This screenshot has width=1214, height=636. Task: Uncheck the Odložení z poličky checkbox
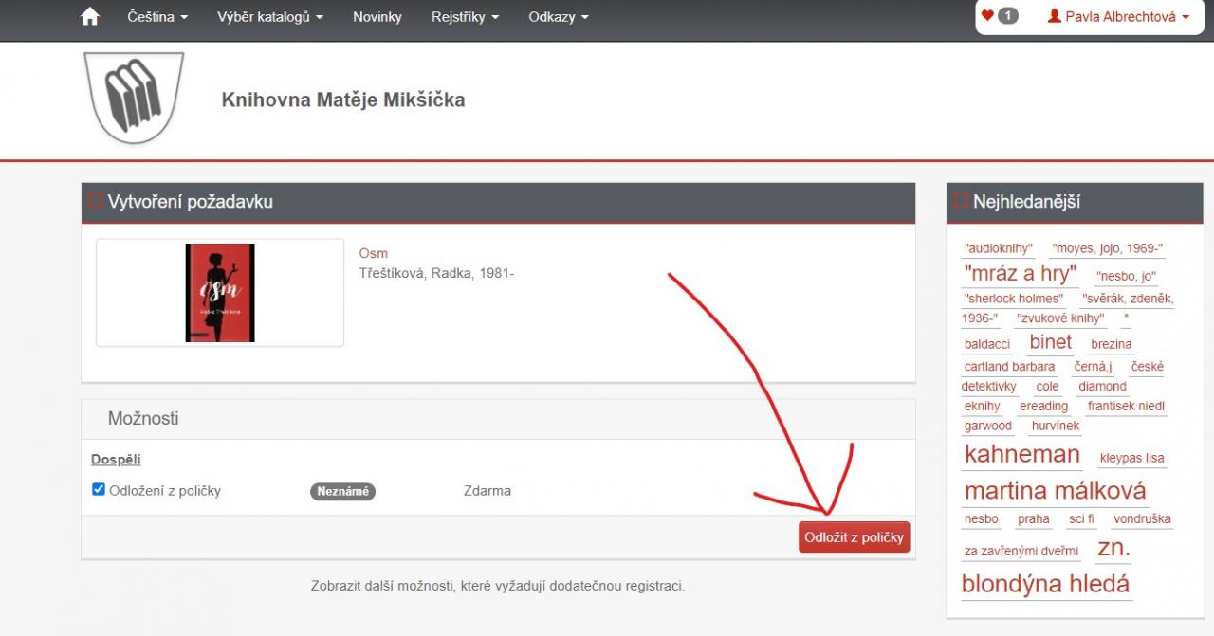click(99, 490)
